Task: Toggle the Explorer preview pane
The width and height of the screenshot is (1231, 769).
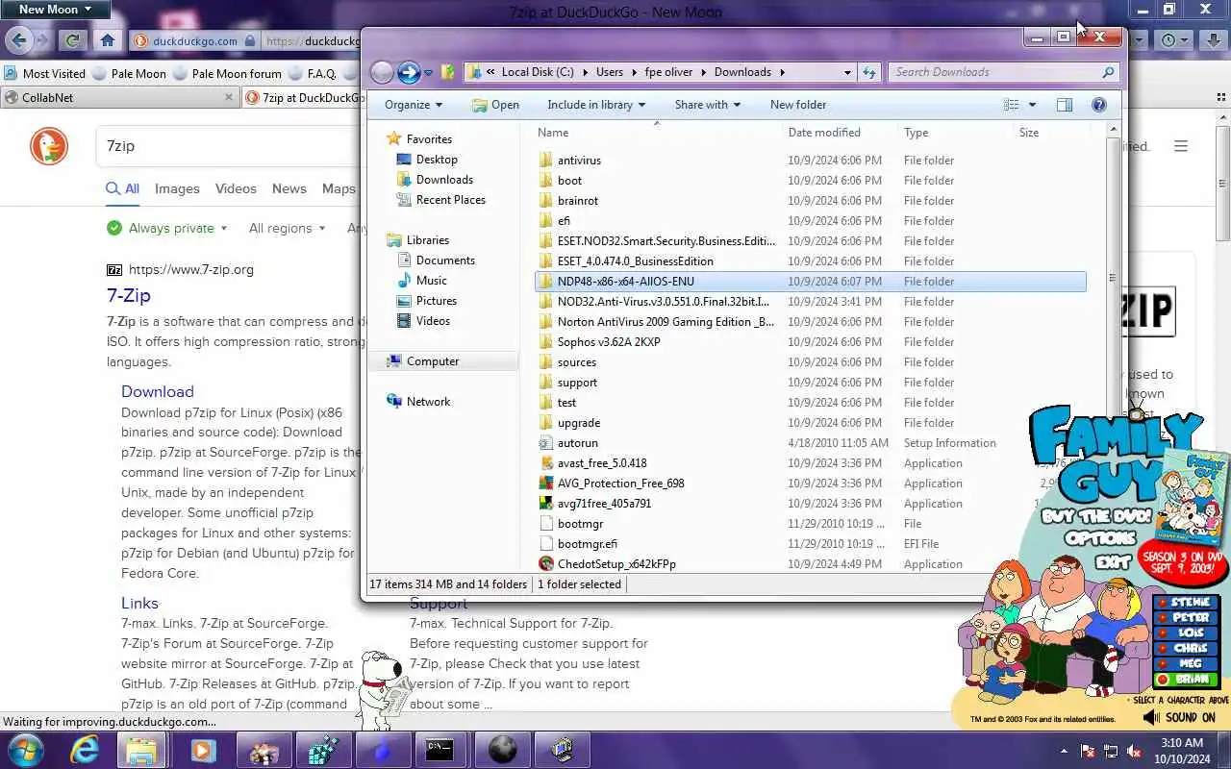Action: pos(1065,105)
